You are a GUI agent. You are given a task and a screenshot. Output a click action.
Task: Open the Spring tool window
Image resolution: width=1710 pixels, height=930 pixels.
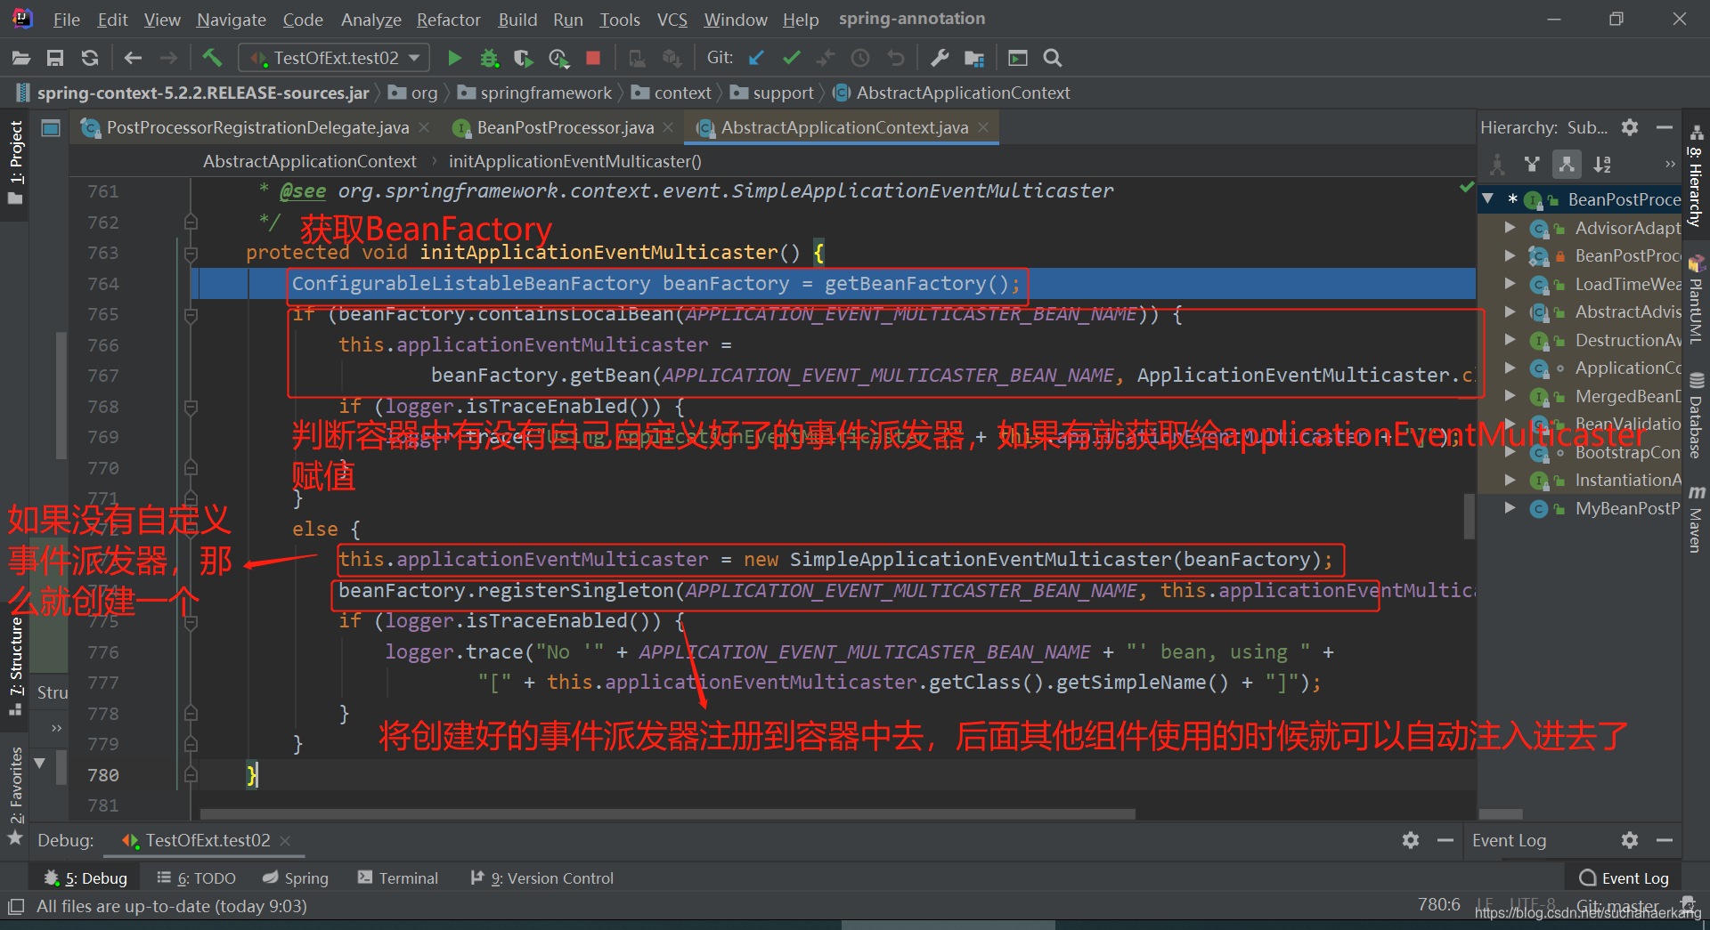296,878
